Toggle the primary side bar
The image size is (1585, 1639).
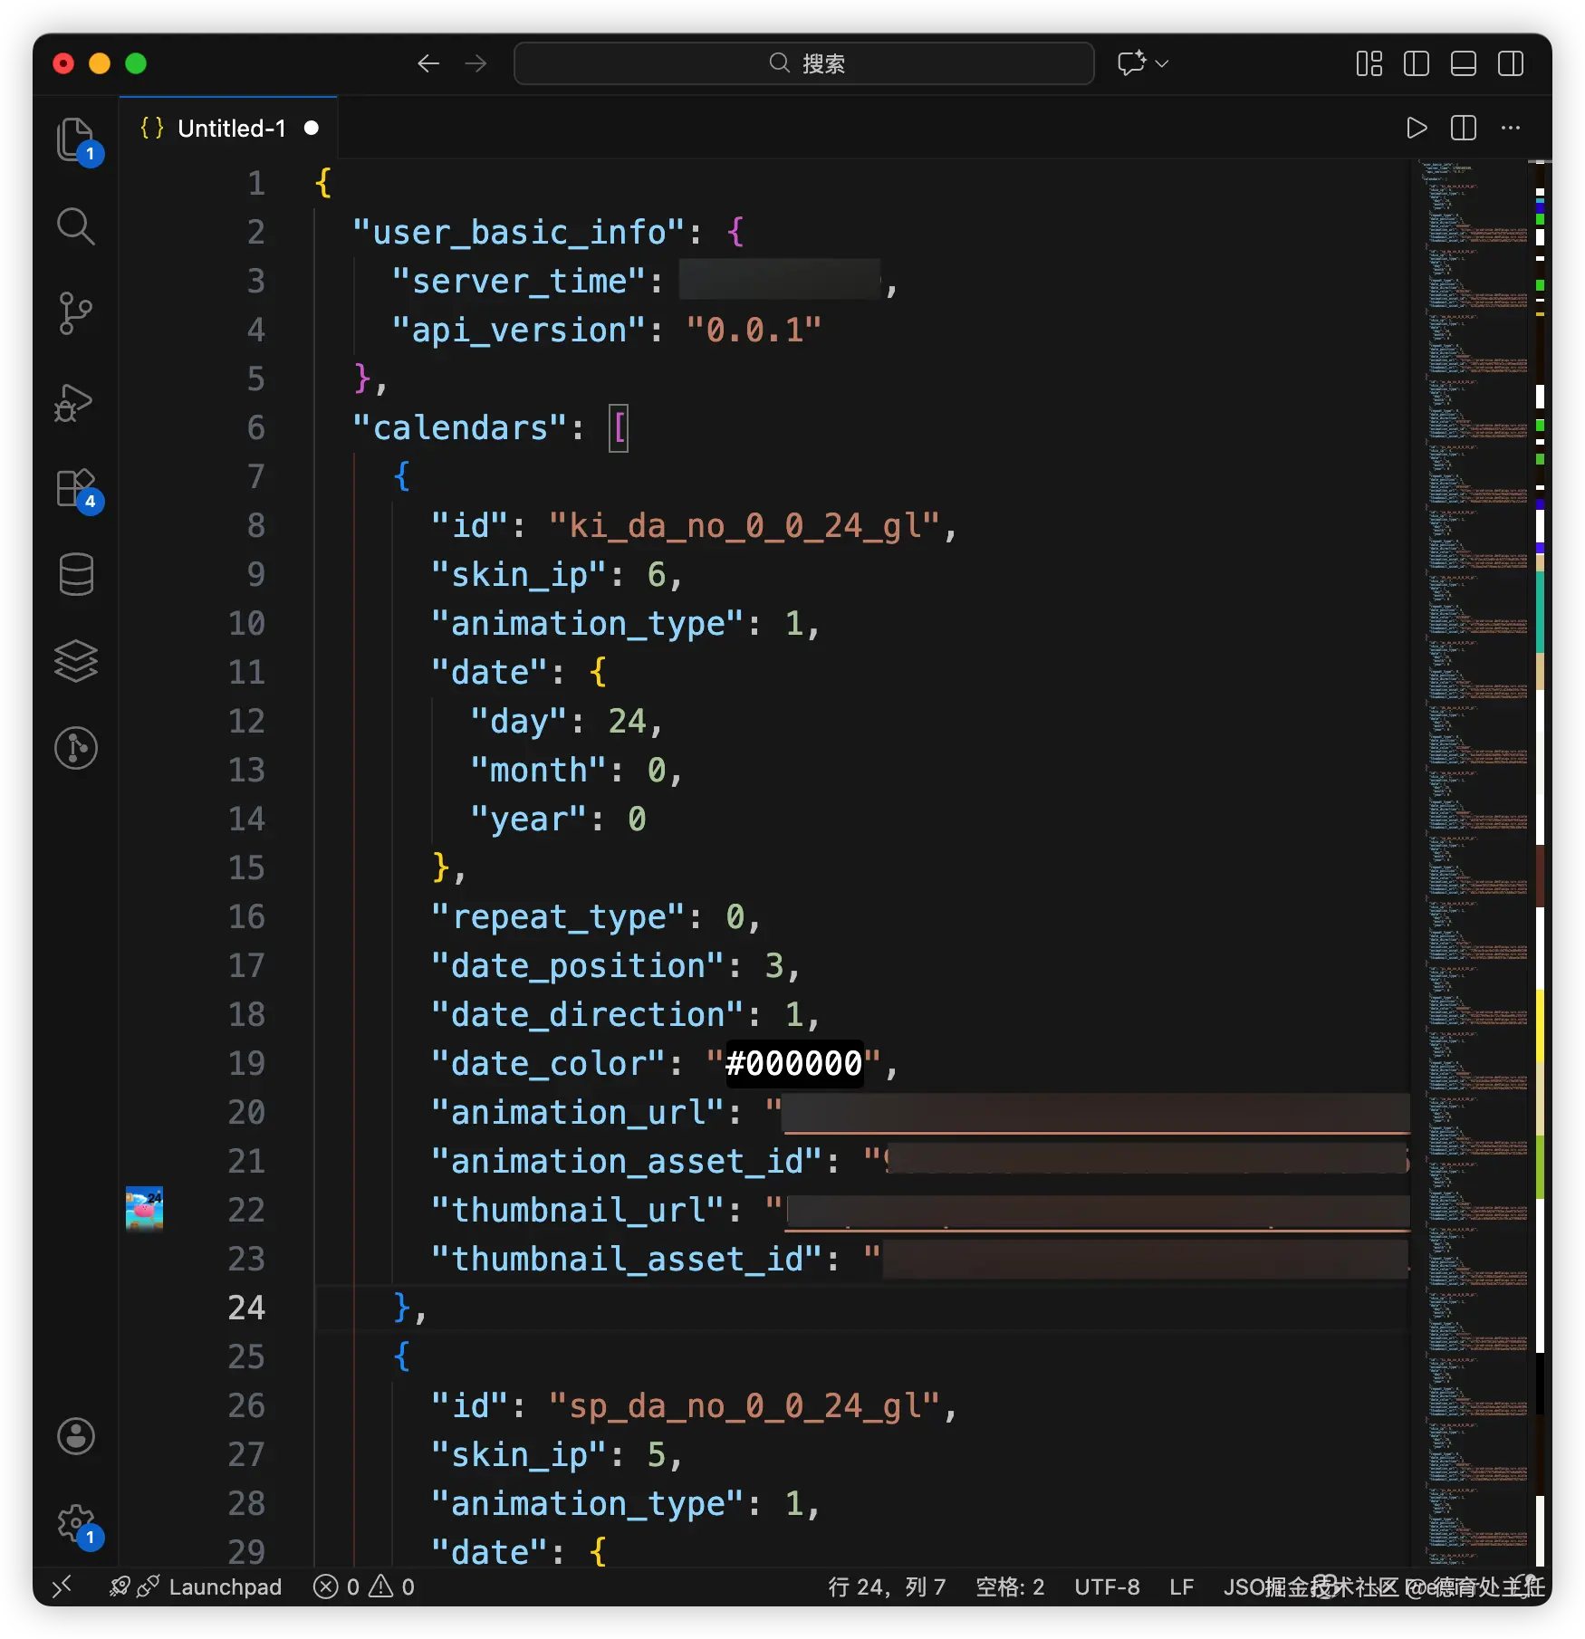point(1417,63)
